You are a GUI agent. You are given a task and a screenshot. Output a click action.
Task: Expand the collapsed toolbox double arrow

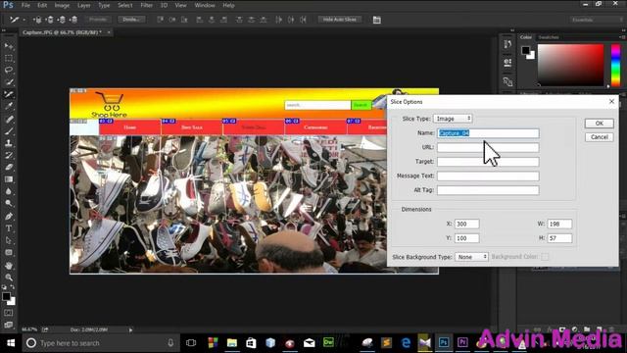(4, 30)
